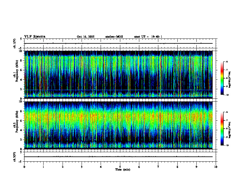243x187 pixels.
Task: Click the ch.2 spectrogram plot
Action: [118, 125]
